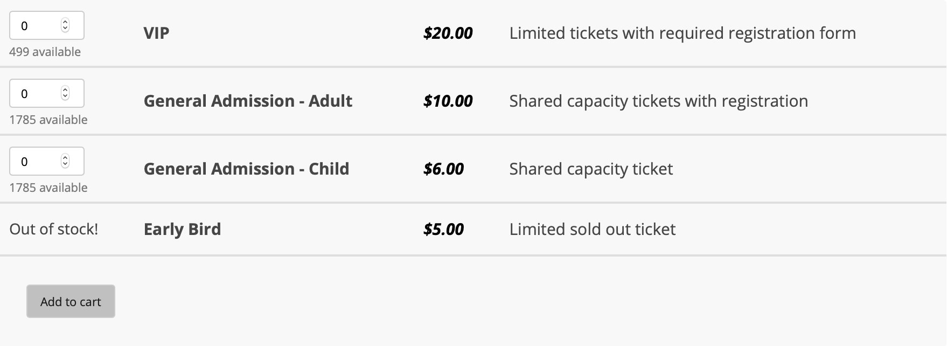This screenshot has height=346, width=947.
Task: Click the Shared capacity ticket description
Action: coord(591,169)
